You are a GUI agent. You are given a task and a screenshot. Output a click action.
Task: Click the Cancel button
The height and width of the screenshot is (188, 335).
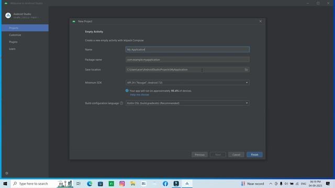point(236,155)
